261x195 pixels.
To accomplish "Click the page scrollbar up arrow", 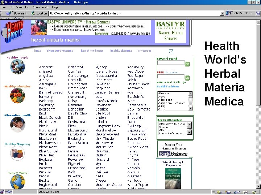I will coord(258,22).
